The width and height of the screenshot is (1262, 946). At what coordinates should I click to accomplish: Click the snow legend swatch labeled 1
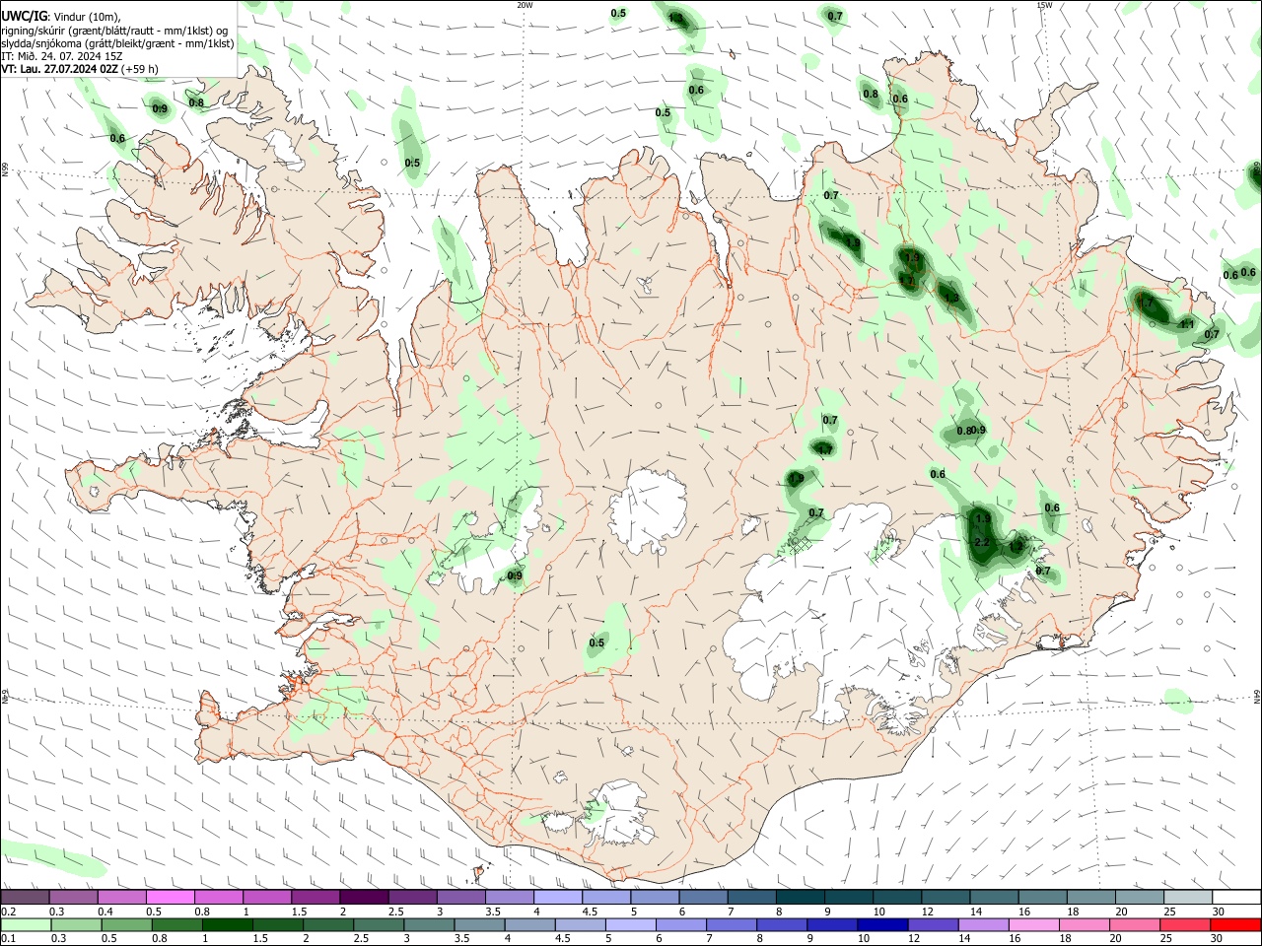click(266, 897)
